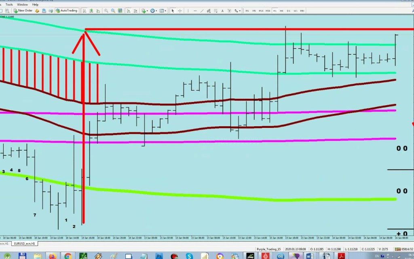
Task: Select the cursor arrow tool
Action: 173,11
